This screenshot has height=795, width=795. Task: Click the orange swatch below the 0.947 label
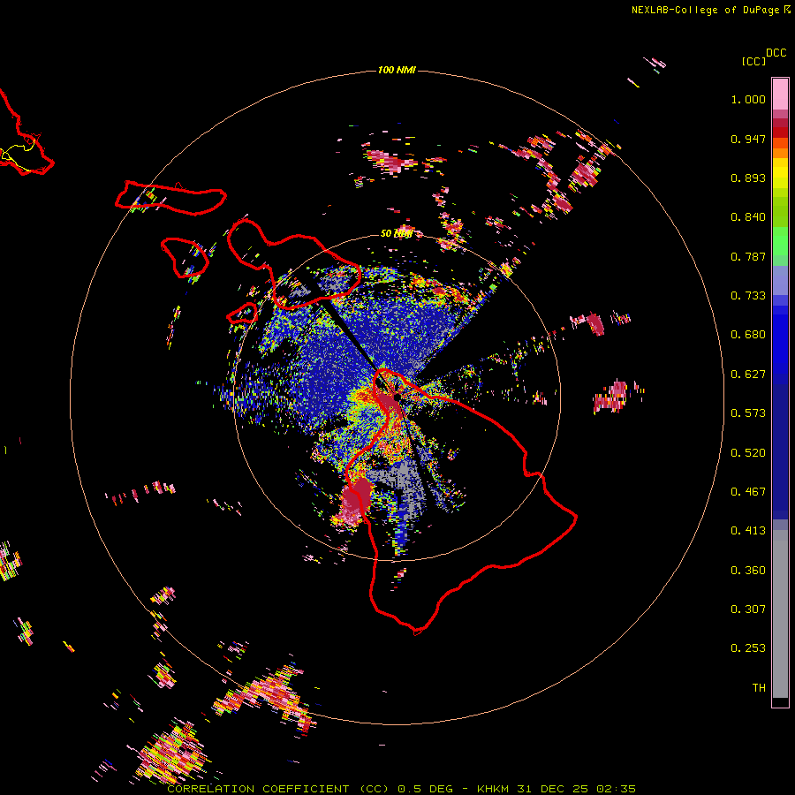780,153
